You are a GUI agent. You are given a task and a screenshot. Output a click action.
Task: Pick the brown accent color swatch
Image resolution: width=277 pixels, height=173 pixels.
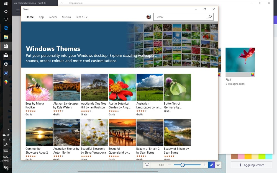point(234,156)
